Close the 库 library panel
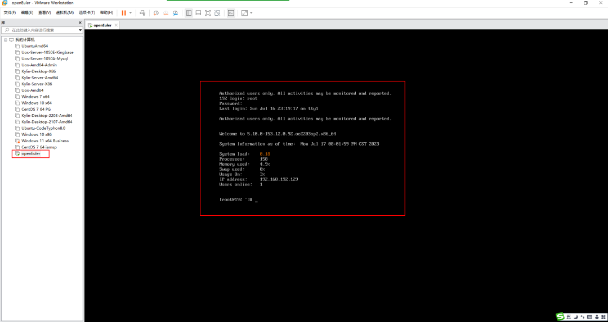608x322 pixels. click(x=81, y=23)
